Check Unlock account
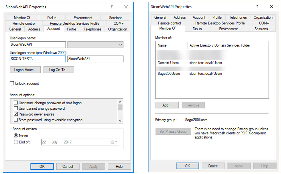Screen dimensions: 281x174 click(x=12, y=83)
